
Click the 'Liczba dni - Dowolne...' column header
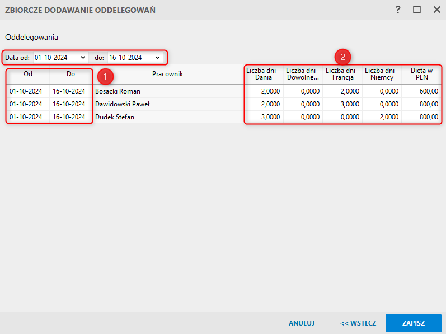303,74
